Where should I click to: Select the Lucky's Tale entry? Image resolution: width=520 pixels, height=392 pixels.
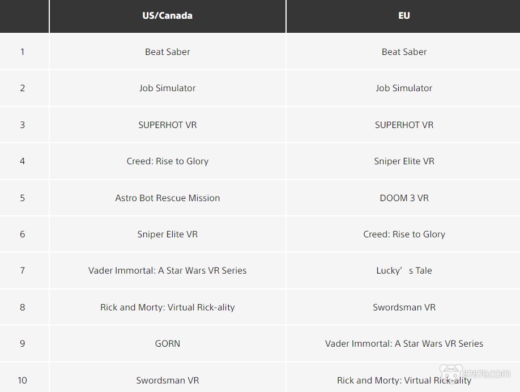(x=404, y=271)
